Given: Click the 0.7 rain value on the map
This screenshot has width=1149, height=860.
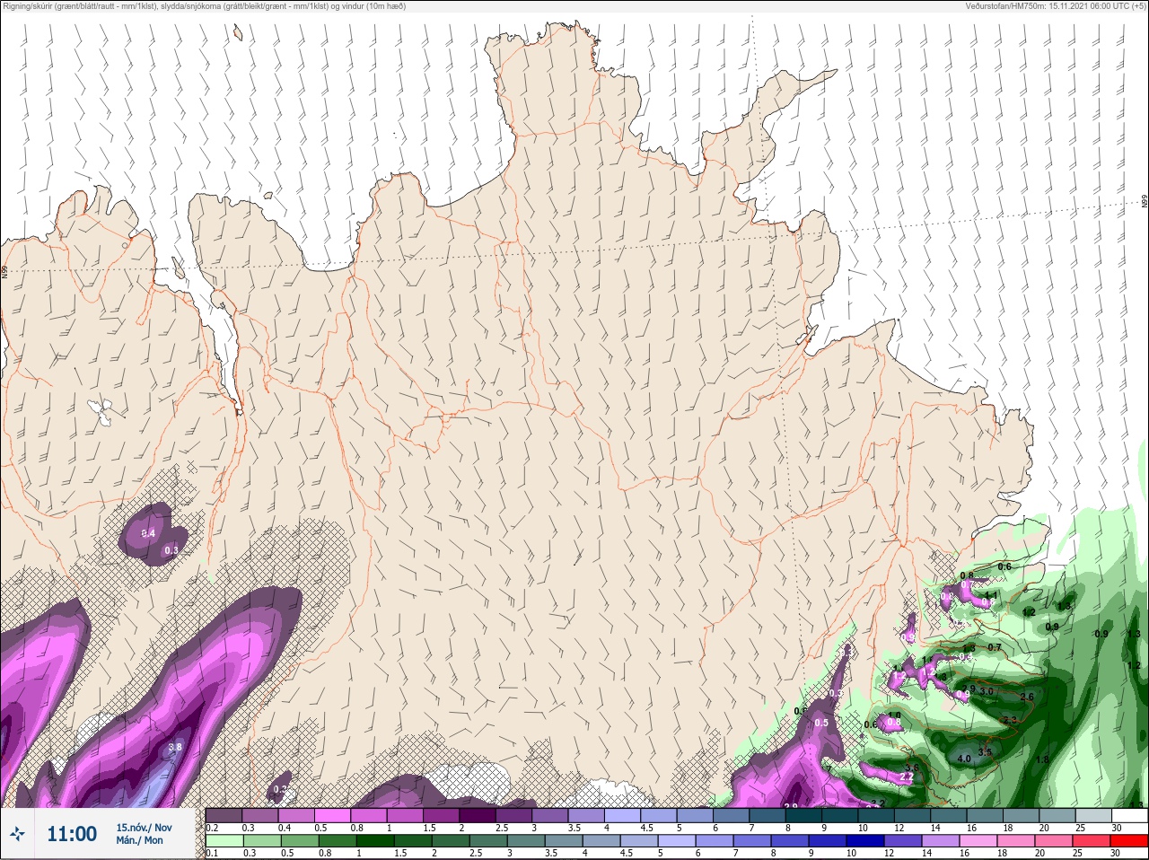Looking at the screenshot, I should pos(995,647).
